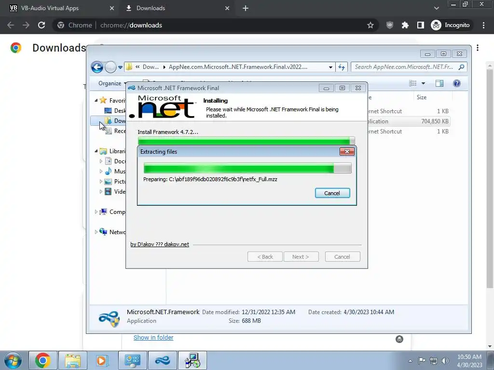Open the Downloads page three-dot menu
Screen dimensions: 494x370
pyautogui.click(x=478, y=48)
